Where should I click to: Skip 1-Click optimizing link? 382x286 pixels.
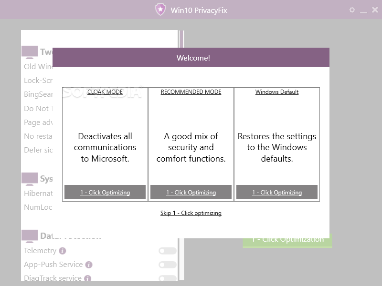[191, 213]
